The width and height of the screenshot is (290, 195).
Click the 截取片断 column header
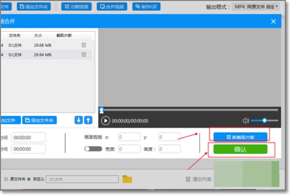coord(64,35)
